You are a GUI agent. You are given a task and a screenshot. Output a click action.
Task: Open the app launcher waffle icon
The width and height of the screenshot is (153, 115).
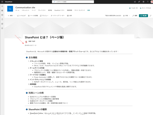tap(2, 2)
